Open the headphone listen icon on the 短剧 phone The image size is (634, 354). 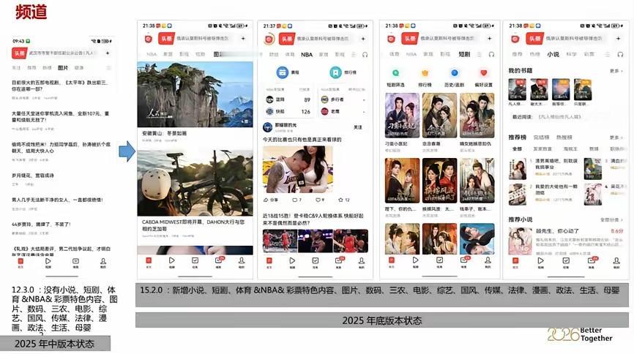click(491, 54)
